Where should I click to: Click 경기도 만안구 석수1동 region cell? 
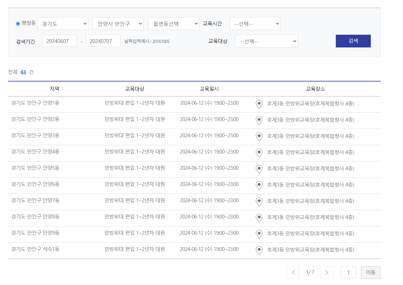(35, 249)
